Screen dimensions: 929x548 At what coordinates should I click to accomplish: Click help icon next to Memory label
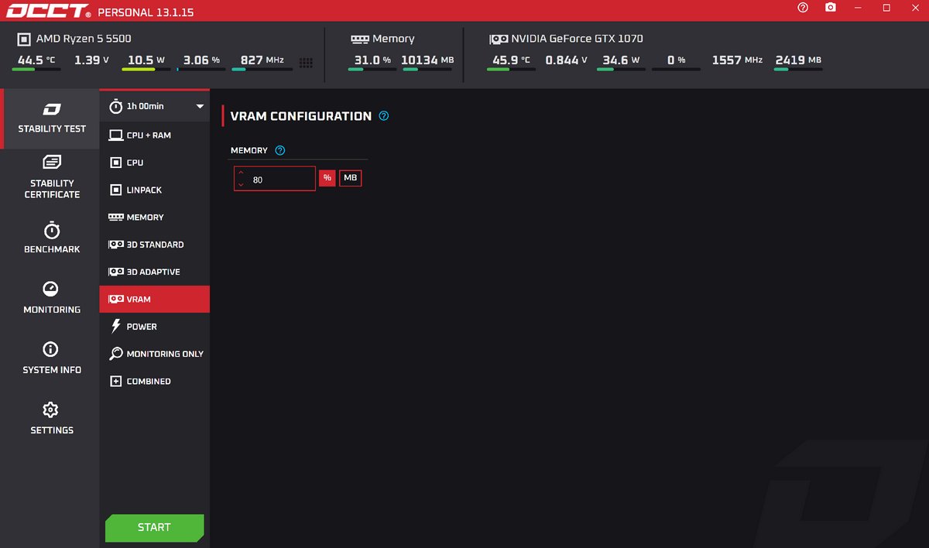click(x=280, y=151)
